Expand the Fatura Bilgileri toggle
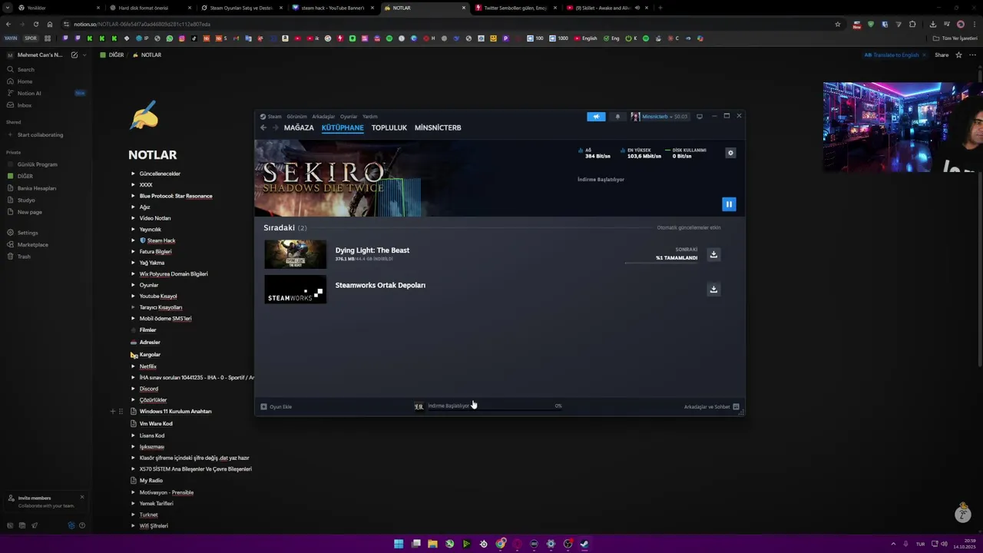This screenshot has width=983, height=553. point(133,251)
